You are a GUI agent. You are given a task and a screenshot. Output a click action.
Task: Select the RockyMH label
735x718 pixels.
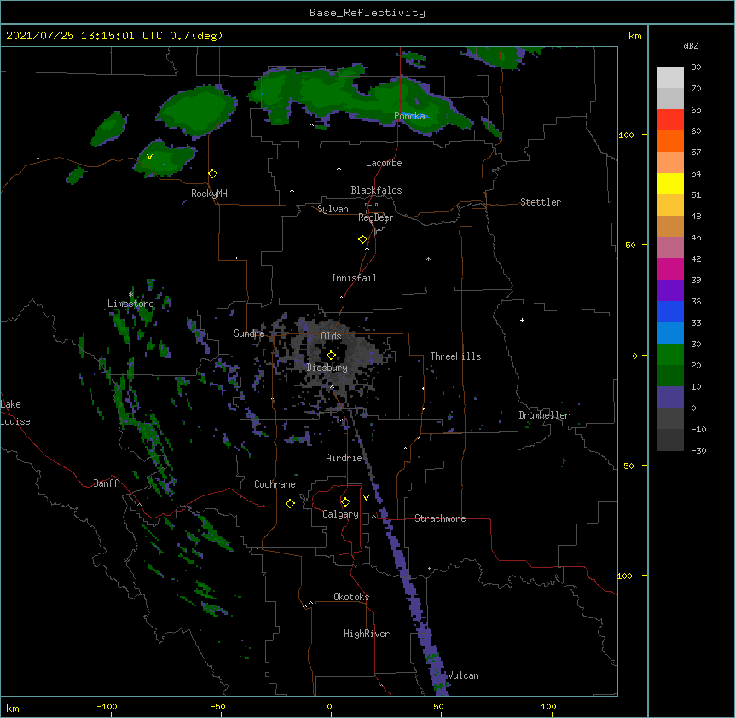pos(209,194)
